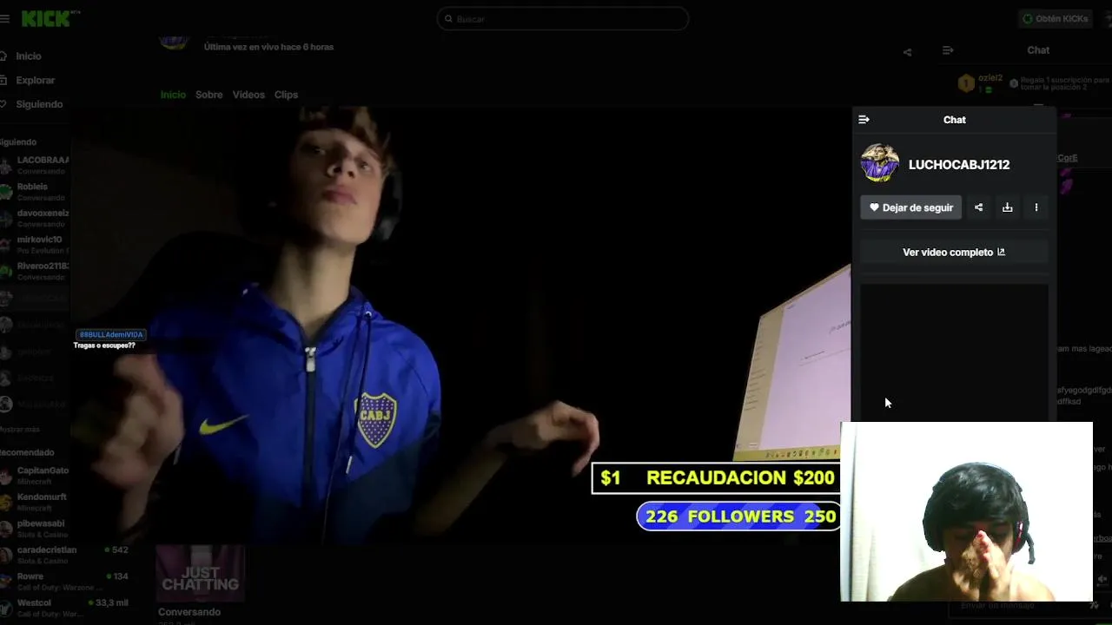1112x625 pixels.
Task: Open the LUCHOCABJ1212 profile avatar
Action: (879, 163)
